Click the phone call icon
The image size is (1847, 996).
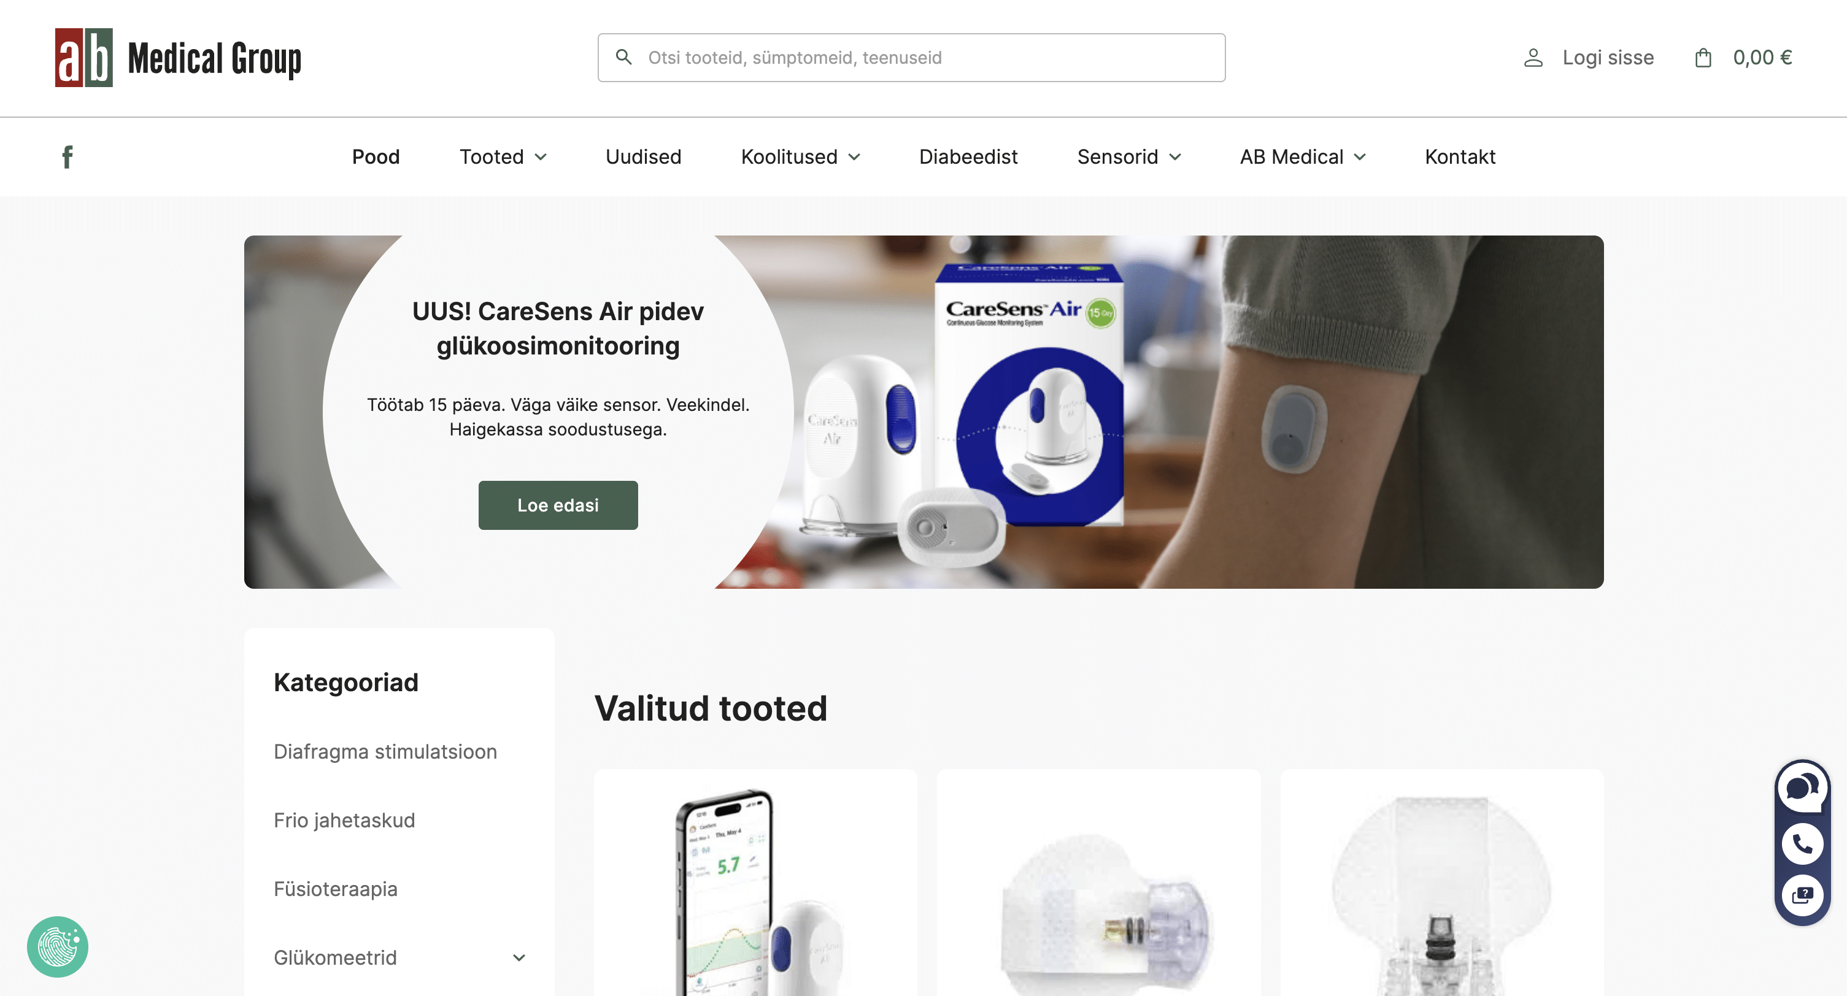(x=1802, y=843)
